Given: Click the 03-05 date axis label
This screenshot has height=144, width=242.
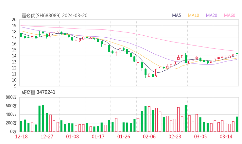Looking at the screenshot, I should coord(200,136).
